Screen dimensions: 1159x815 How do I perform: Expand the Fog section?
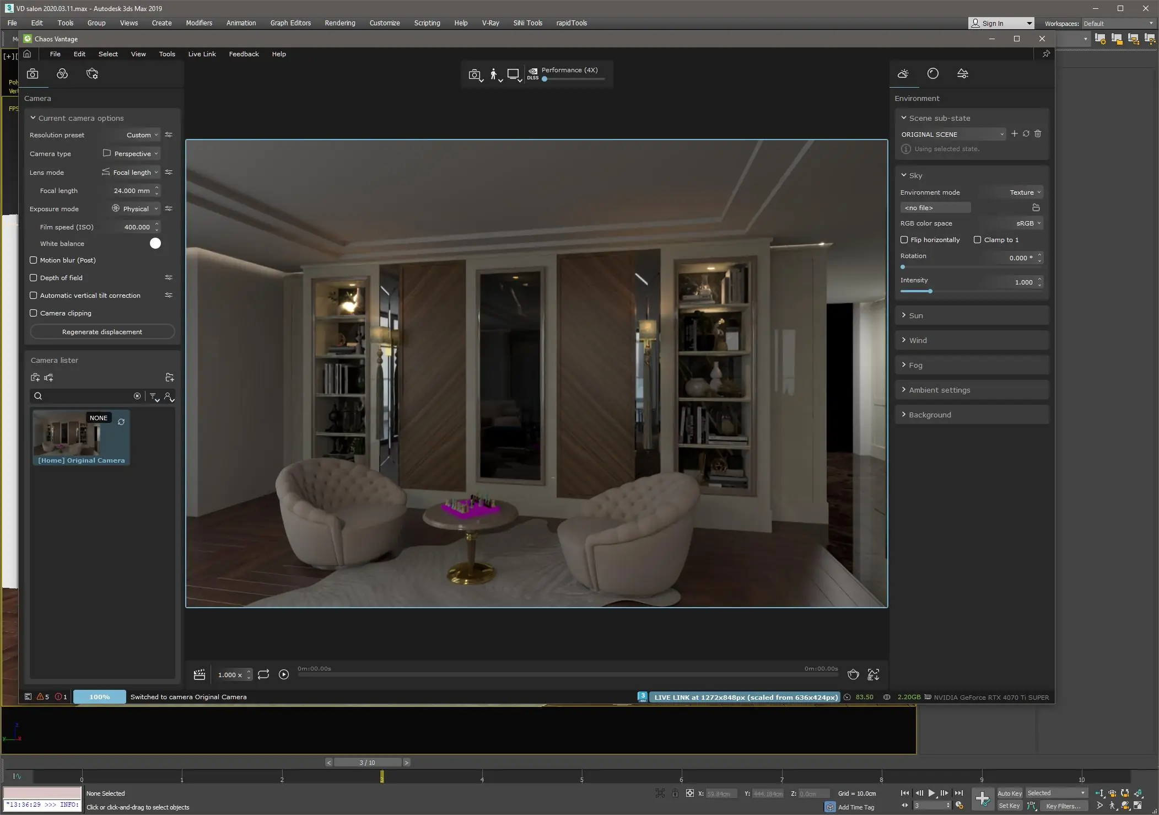click(915, 365)
